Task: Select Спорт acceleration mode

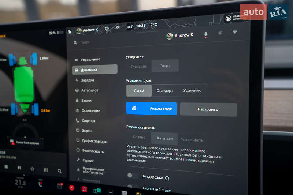Action: [x=165, y=66]
